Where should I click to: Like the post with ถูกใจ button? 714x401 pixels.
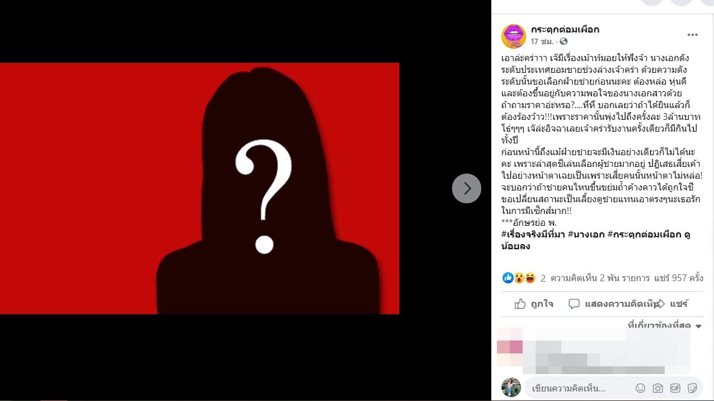[x=534, y=304]
